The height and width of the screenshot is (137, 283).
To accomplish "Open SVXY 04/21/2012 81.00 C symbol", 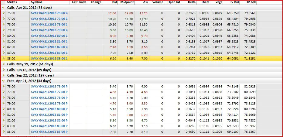I will (49, 41).
